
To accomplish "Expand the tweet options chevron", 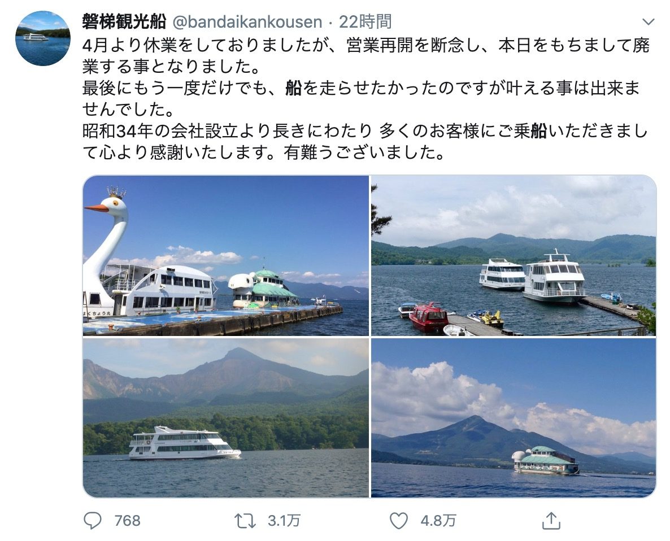I will point(648,22).
